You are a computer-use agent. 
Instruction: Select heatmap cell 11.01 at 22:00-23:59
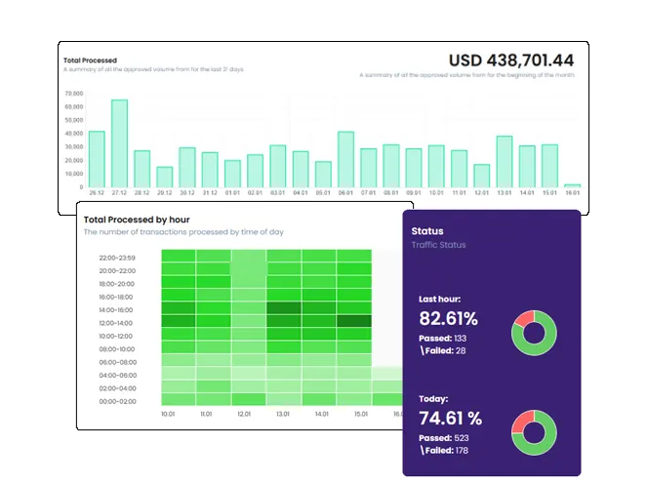(214, 256)
